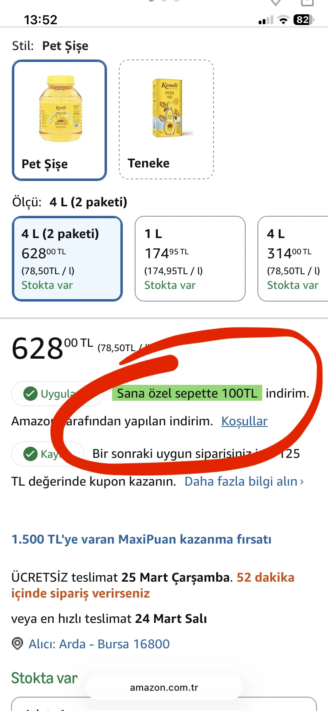
Task: Tap the Komili pet bottle product image
Action: [x=60, y=108]
